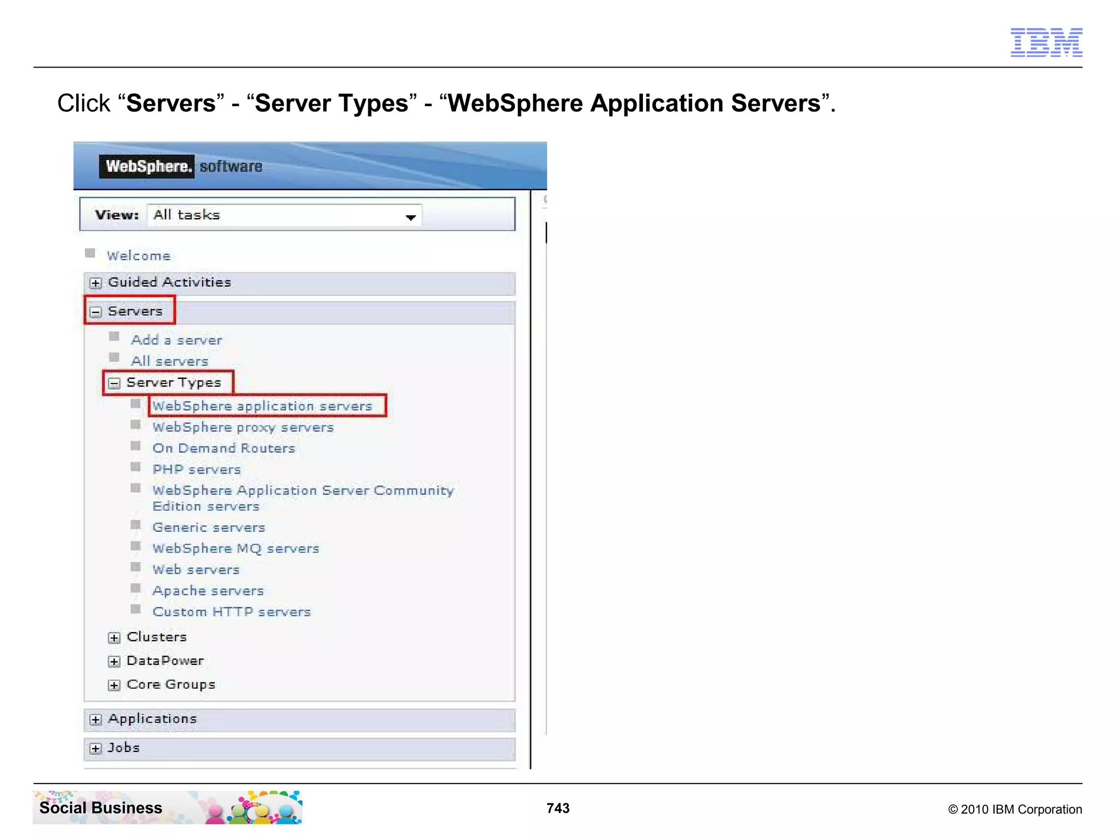Click the Guided Activities label

[169, 282]
